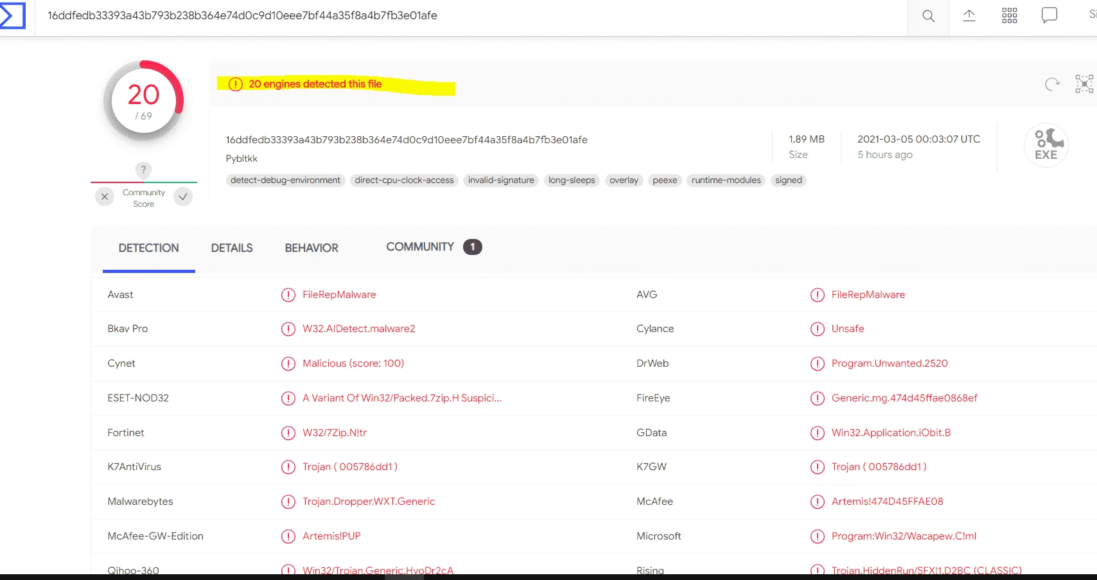Click the warning icon in GData row
The image size is (1097, 580).
pyautogui.click(x=818, y=433)
